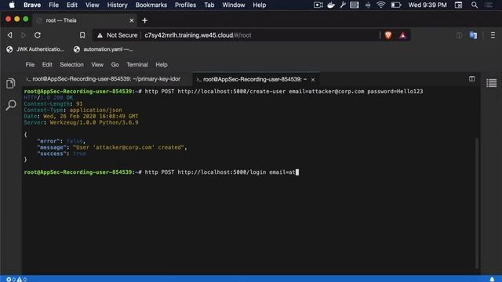Open the Brave menu in macOS menu bar

point(32,5)
